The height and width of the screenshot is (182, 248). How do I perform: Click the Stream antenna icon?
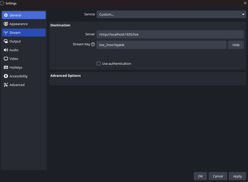pos(6,33)
